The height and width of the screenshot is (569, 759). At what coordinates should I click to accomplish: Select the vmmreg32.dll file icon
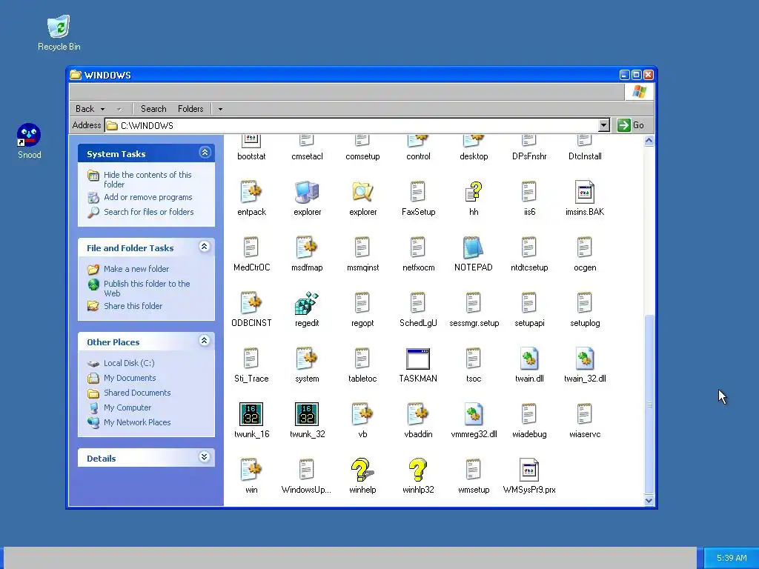474,415
